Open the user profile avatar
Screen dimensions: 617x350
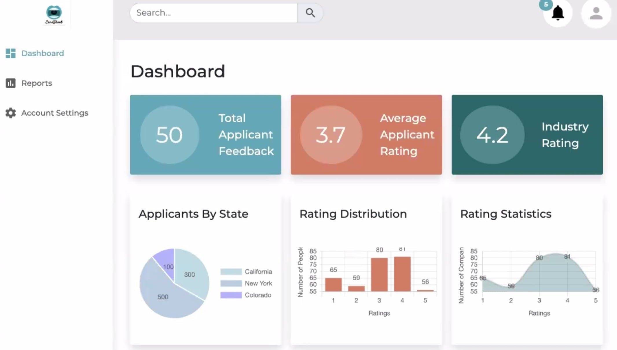tap(596, 14)
